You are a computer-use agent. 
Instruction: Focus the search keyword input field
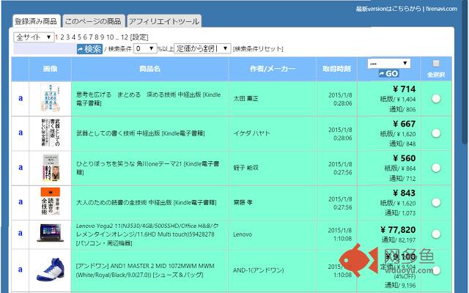(x=45, y=49)
